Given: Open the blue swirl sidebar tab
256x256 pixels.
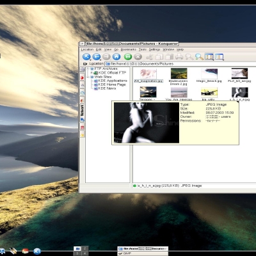Looking at the screenshot, I should click(x=82, y=93).
